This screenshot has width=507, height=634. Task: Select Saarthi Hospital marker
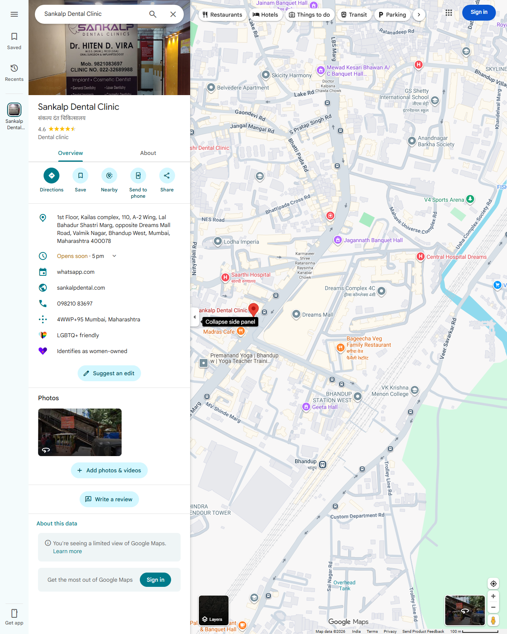pyautogui.click(x=225, y=277)
